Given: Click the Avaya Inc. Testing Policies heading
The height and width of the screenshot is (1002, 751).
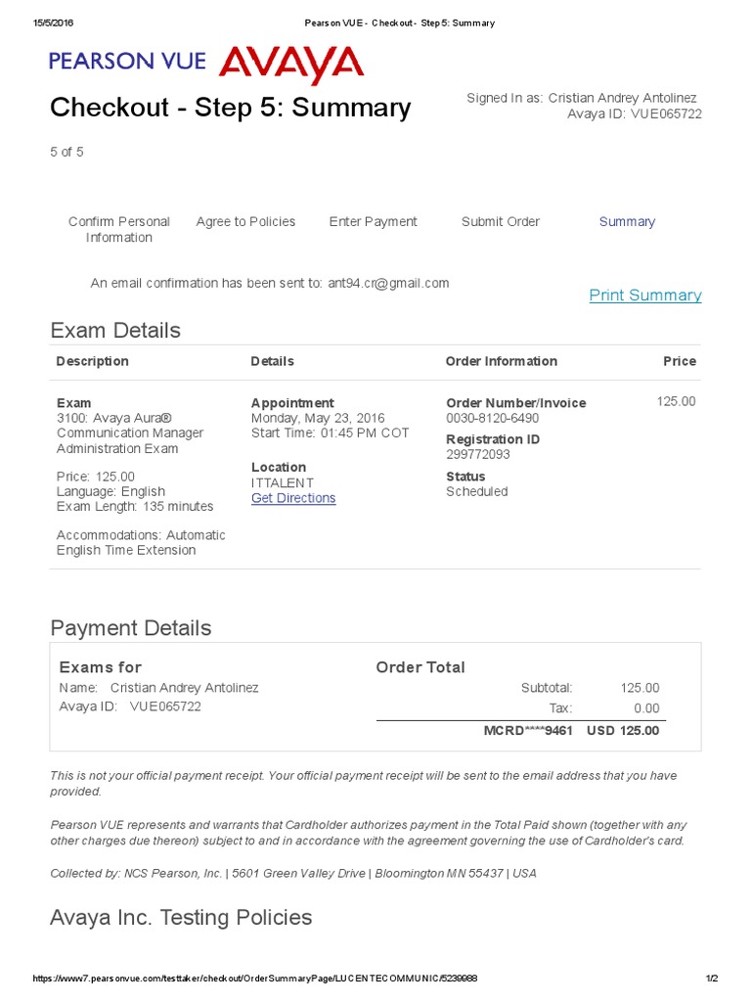Looking at the screenshot, I should click(181, 918).
